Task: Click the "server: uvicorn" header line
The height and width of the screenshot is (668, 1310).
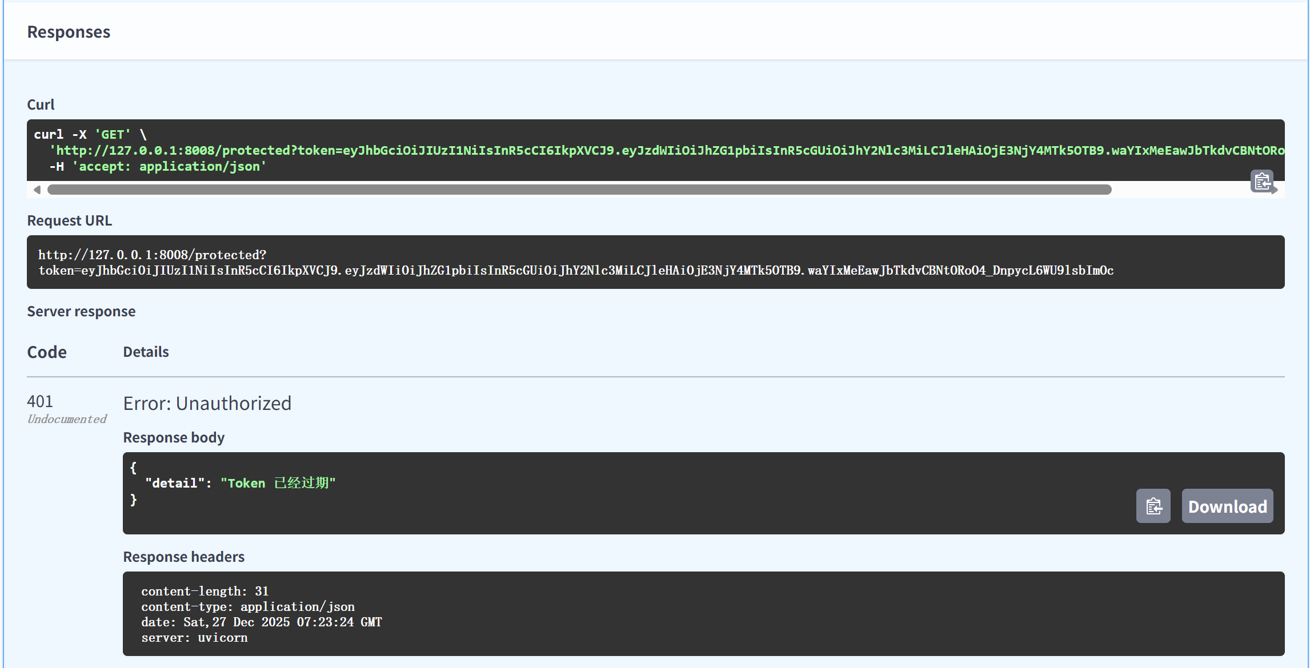Action: tap(194, 638)
